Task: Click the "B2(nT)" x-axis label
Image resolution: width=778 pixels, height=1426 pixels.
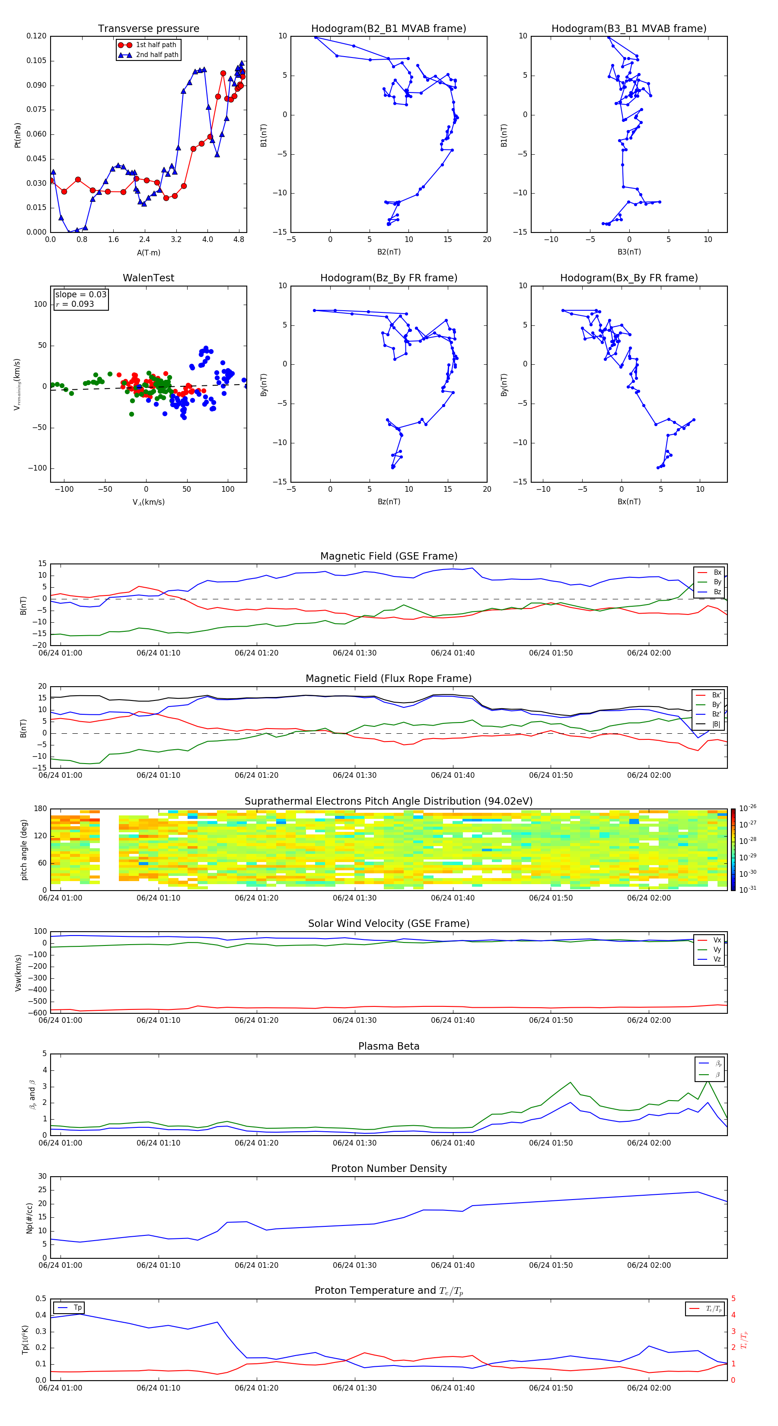Action: [x=389, y=252]
